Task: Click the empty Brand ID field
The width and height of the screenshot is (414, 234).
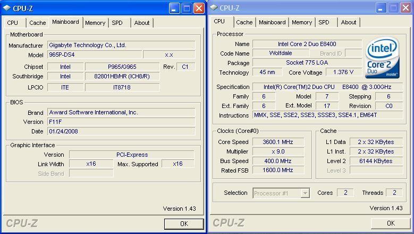Action: [x=353, y=53]
